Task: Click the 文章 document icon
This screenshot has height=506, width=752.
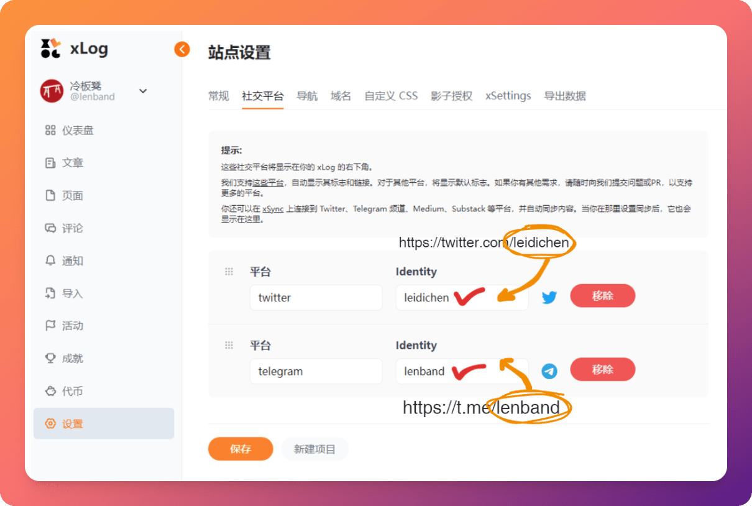Action: [x=50, y=163]
